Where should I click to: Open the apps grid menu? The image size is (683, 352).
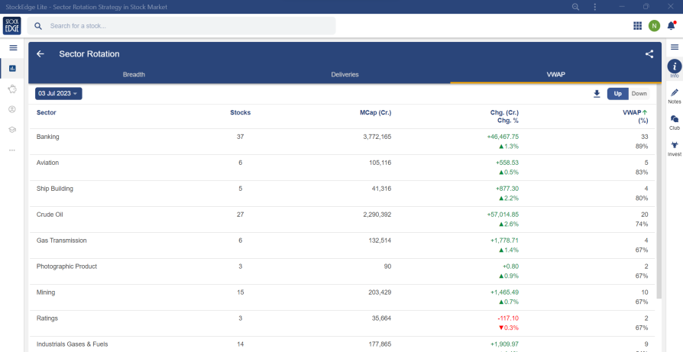pyautogui.click(x=637, y=26)
